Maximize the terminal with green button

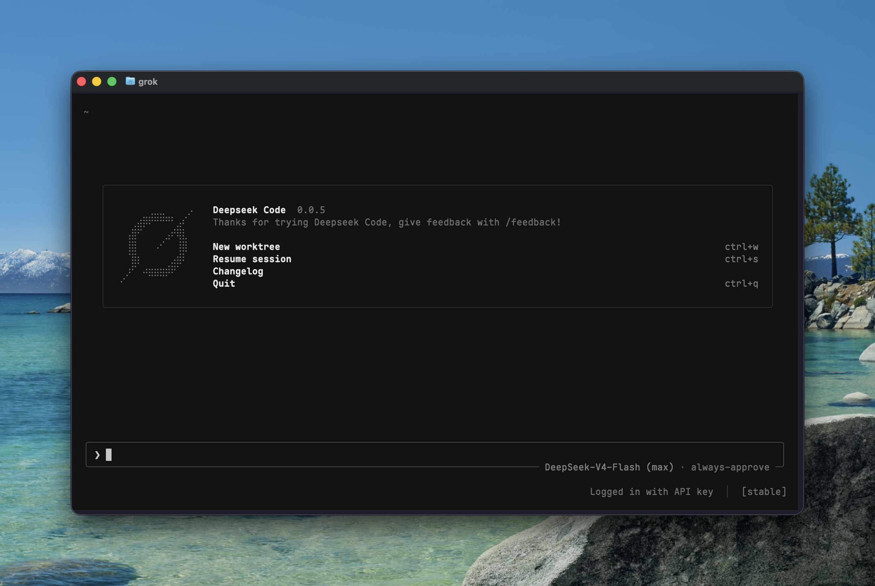point(112,81)
